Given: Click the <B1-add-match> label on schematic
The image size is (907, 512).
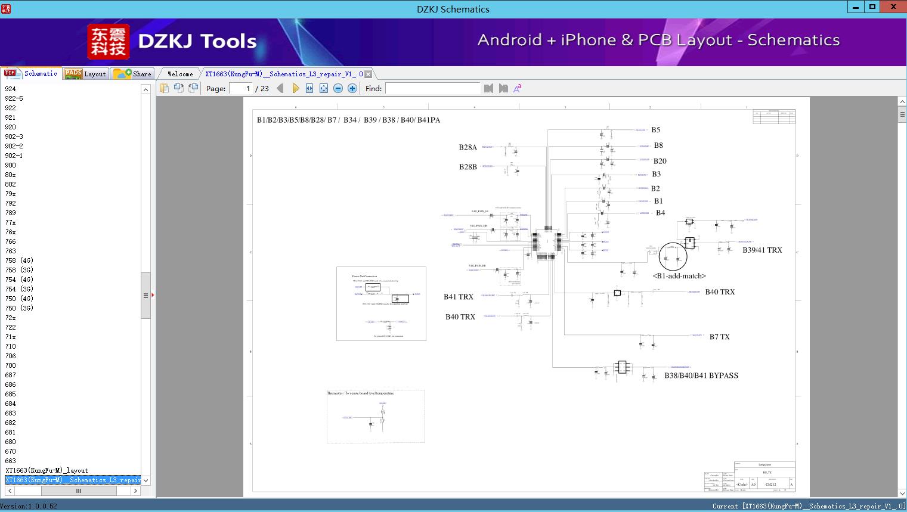Looking at the screenshot, I should pyautogui.click(x=679, y=276).
